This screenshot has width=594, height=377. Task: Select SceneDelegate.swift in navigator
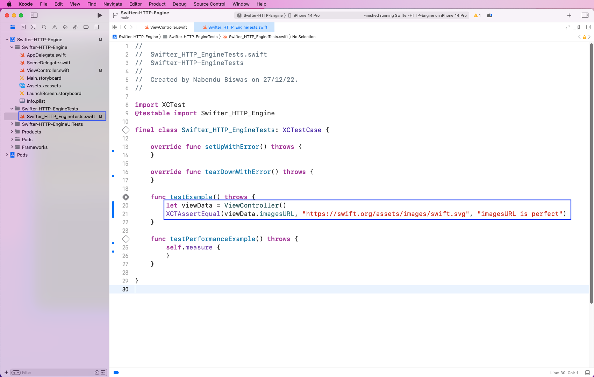(49, 63)
